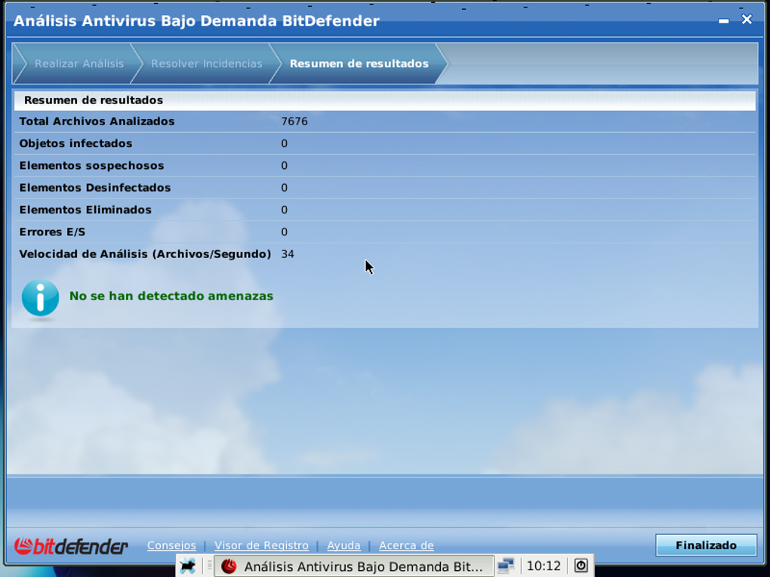Click the Elementos Eliminados label
The image size is (770, 577).
click(85, 210)
